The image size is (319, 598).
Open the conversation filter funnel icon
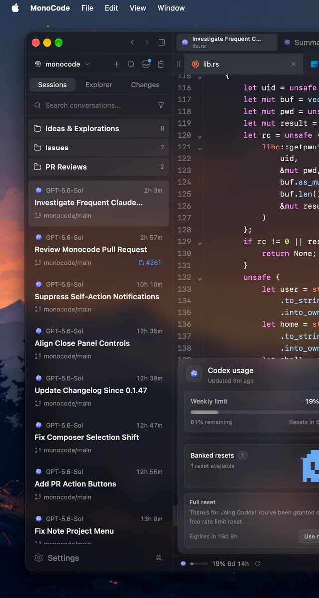point(161,105)
